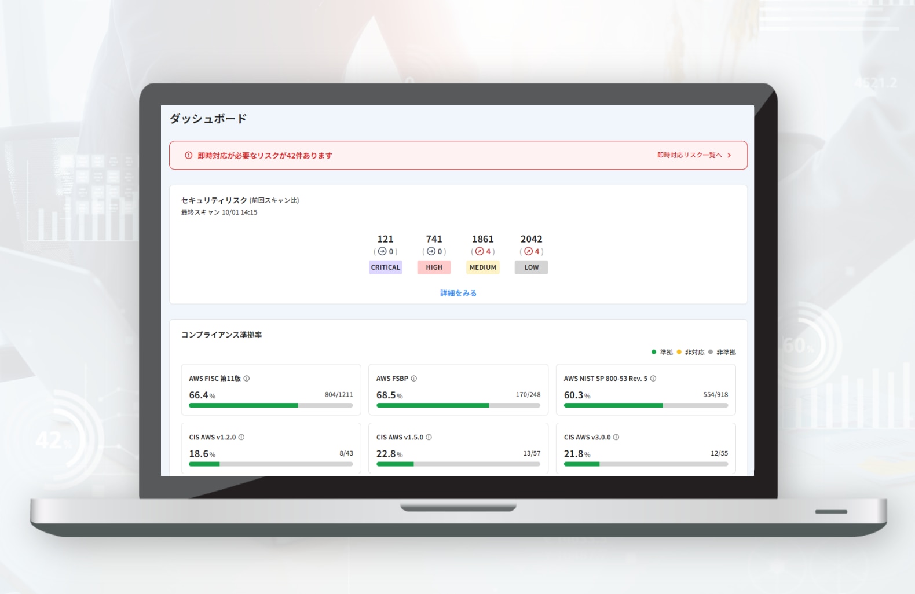Click the 詳細をみる link

(458, 293)
